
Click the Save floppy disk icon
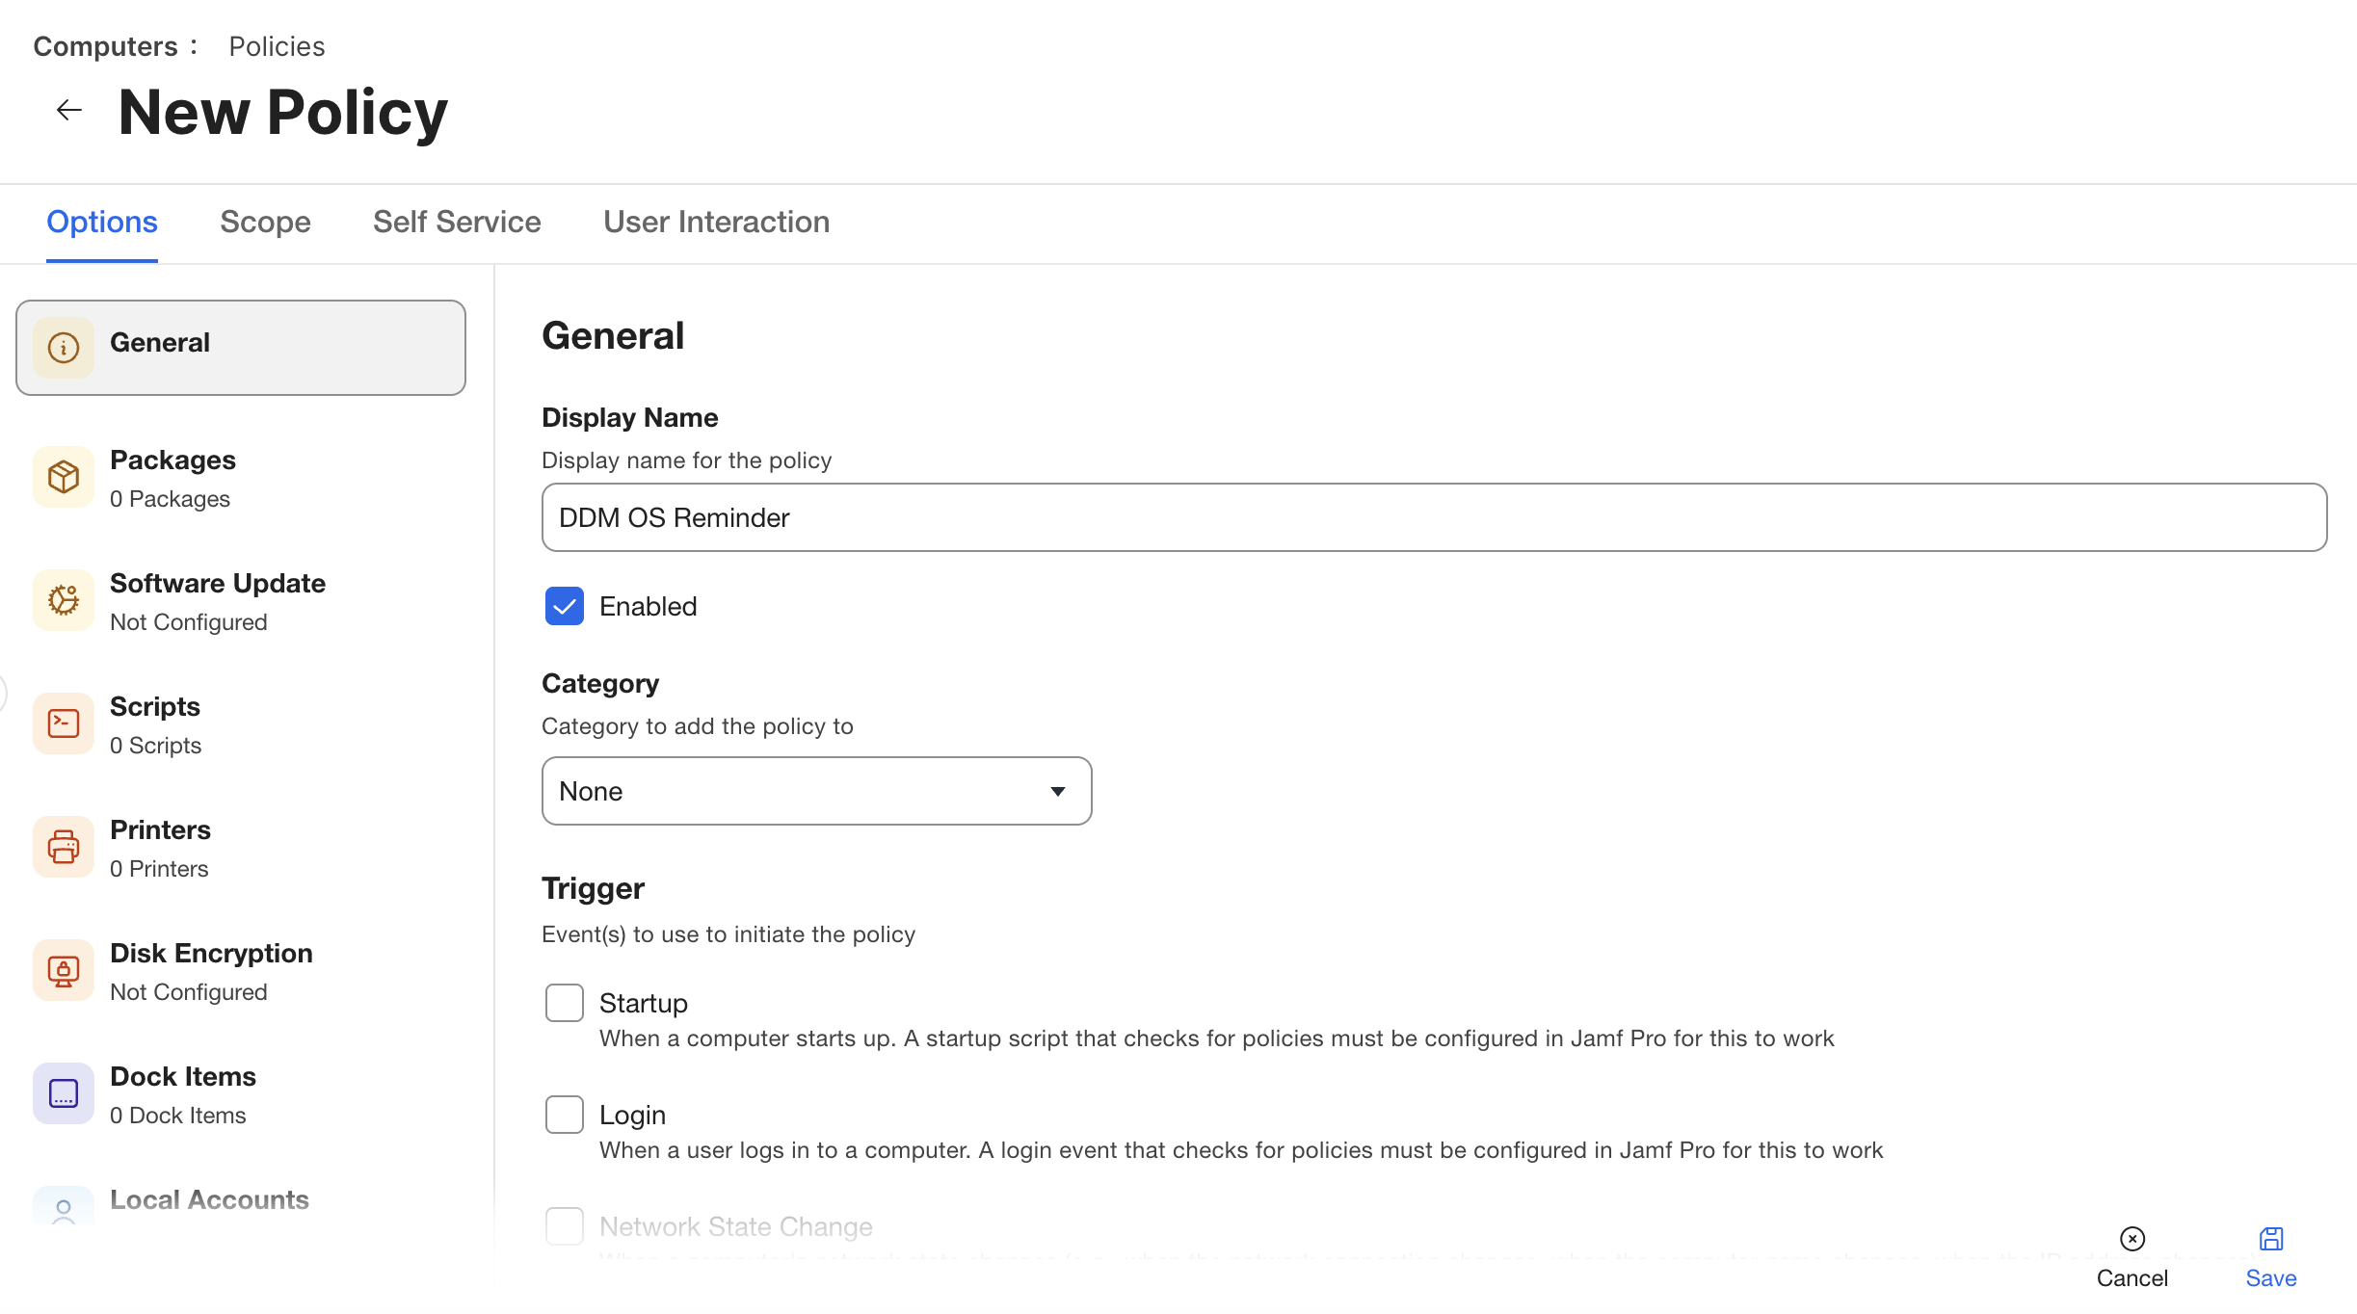(2271, 1239)
